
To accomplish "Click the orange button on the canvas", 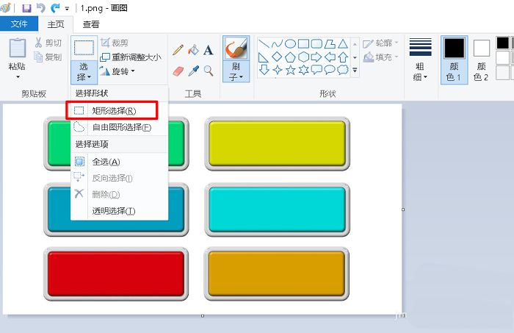I will pos(277,274).
